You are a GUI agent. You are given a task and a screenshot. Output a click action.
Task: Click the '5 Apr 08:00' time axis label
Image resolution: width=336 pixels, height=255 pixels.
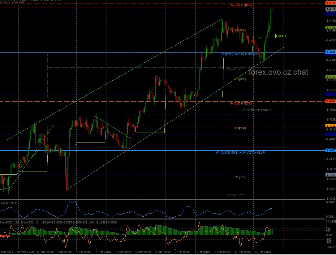pos(123,252)
